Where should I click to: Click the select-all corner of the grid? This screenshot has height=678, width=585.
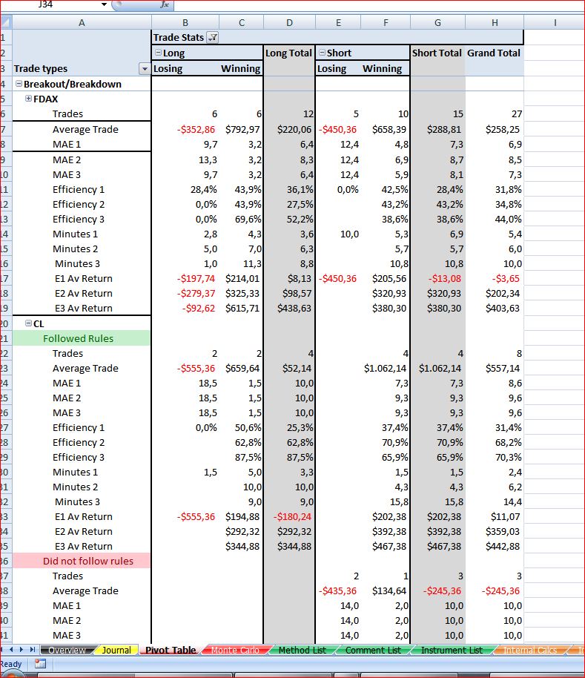click(x=6, y=22)
